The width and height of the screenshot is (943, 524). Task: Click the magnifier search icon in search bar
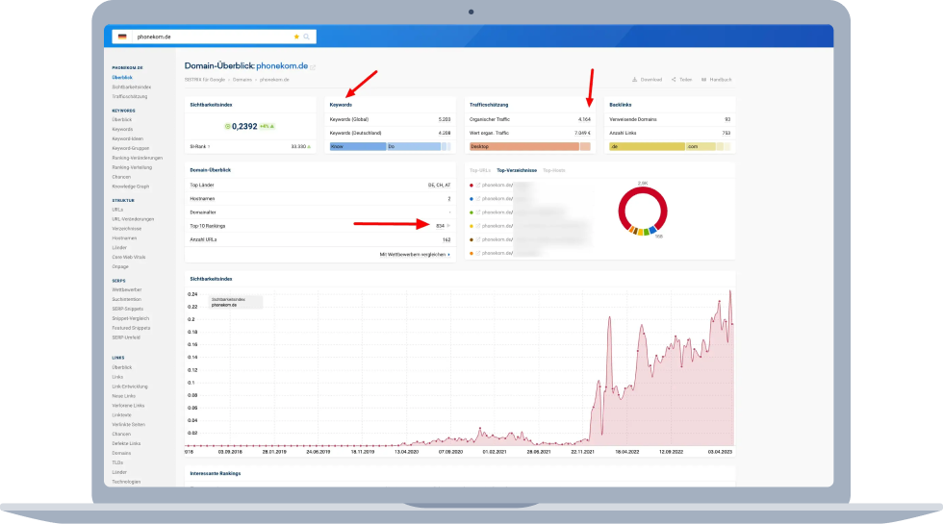point(306,37)
